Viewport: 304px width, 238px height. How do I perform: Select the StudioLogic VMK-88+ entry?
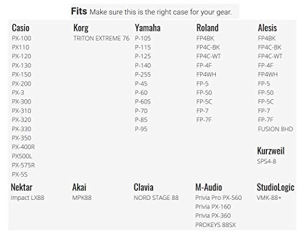(x=269, y=197)
